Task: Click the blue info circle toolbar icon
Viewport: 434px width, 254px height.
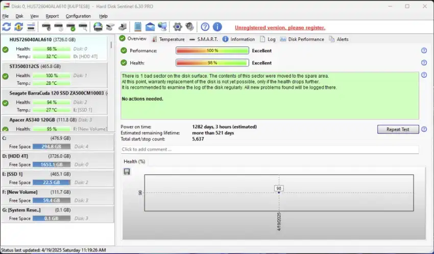Action: coord(218,27)
